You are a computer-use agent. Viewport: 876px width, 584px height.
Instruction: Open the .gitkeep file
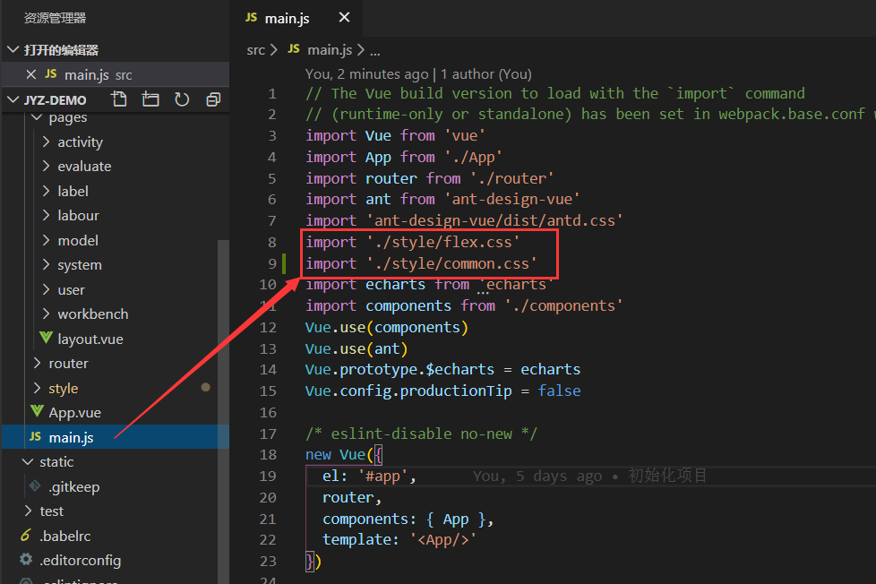(x=73, y=486)
